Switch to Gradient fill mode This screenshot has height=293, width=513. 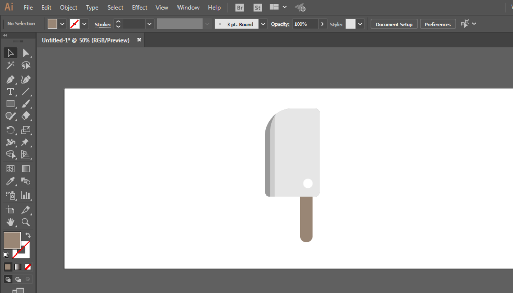(x=17, y=267)
